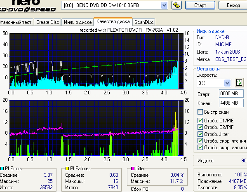Open the 8X speed dropdown

point(227,83)
